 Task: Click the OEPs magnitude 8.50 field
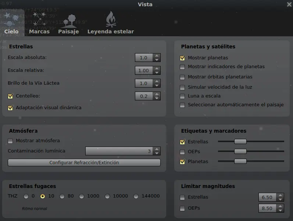pyautogui.click(x=267, y=208)
